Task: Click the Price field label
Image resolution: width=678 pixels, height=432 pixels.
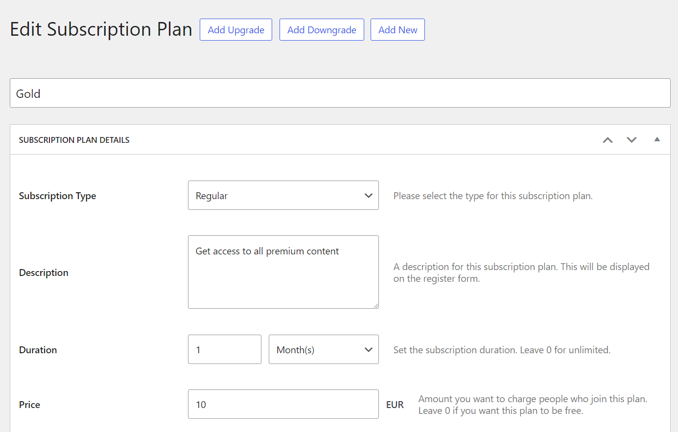Action: point(29,405)
